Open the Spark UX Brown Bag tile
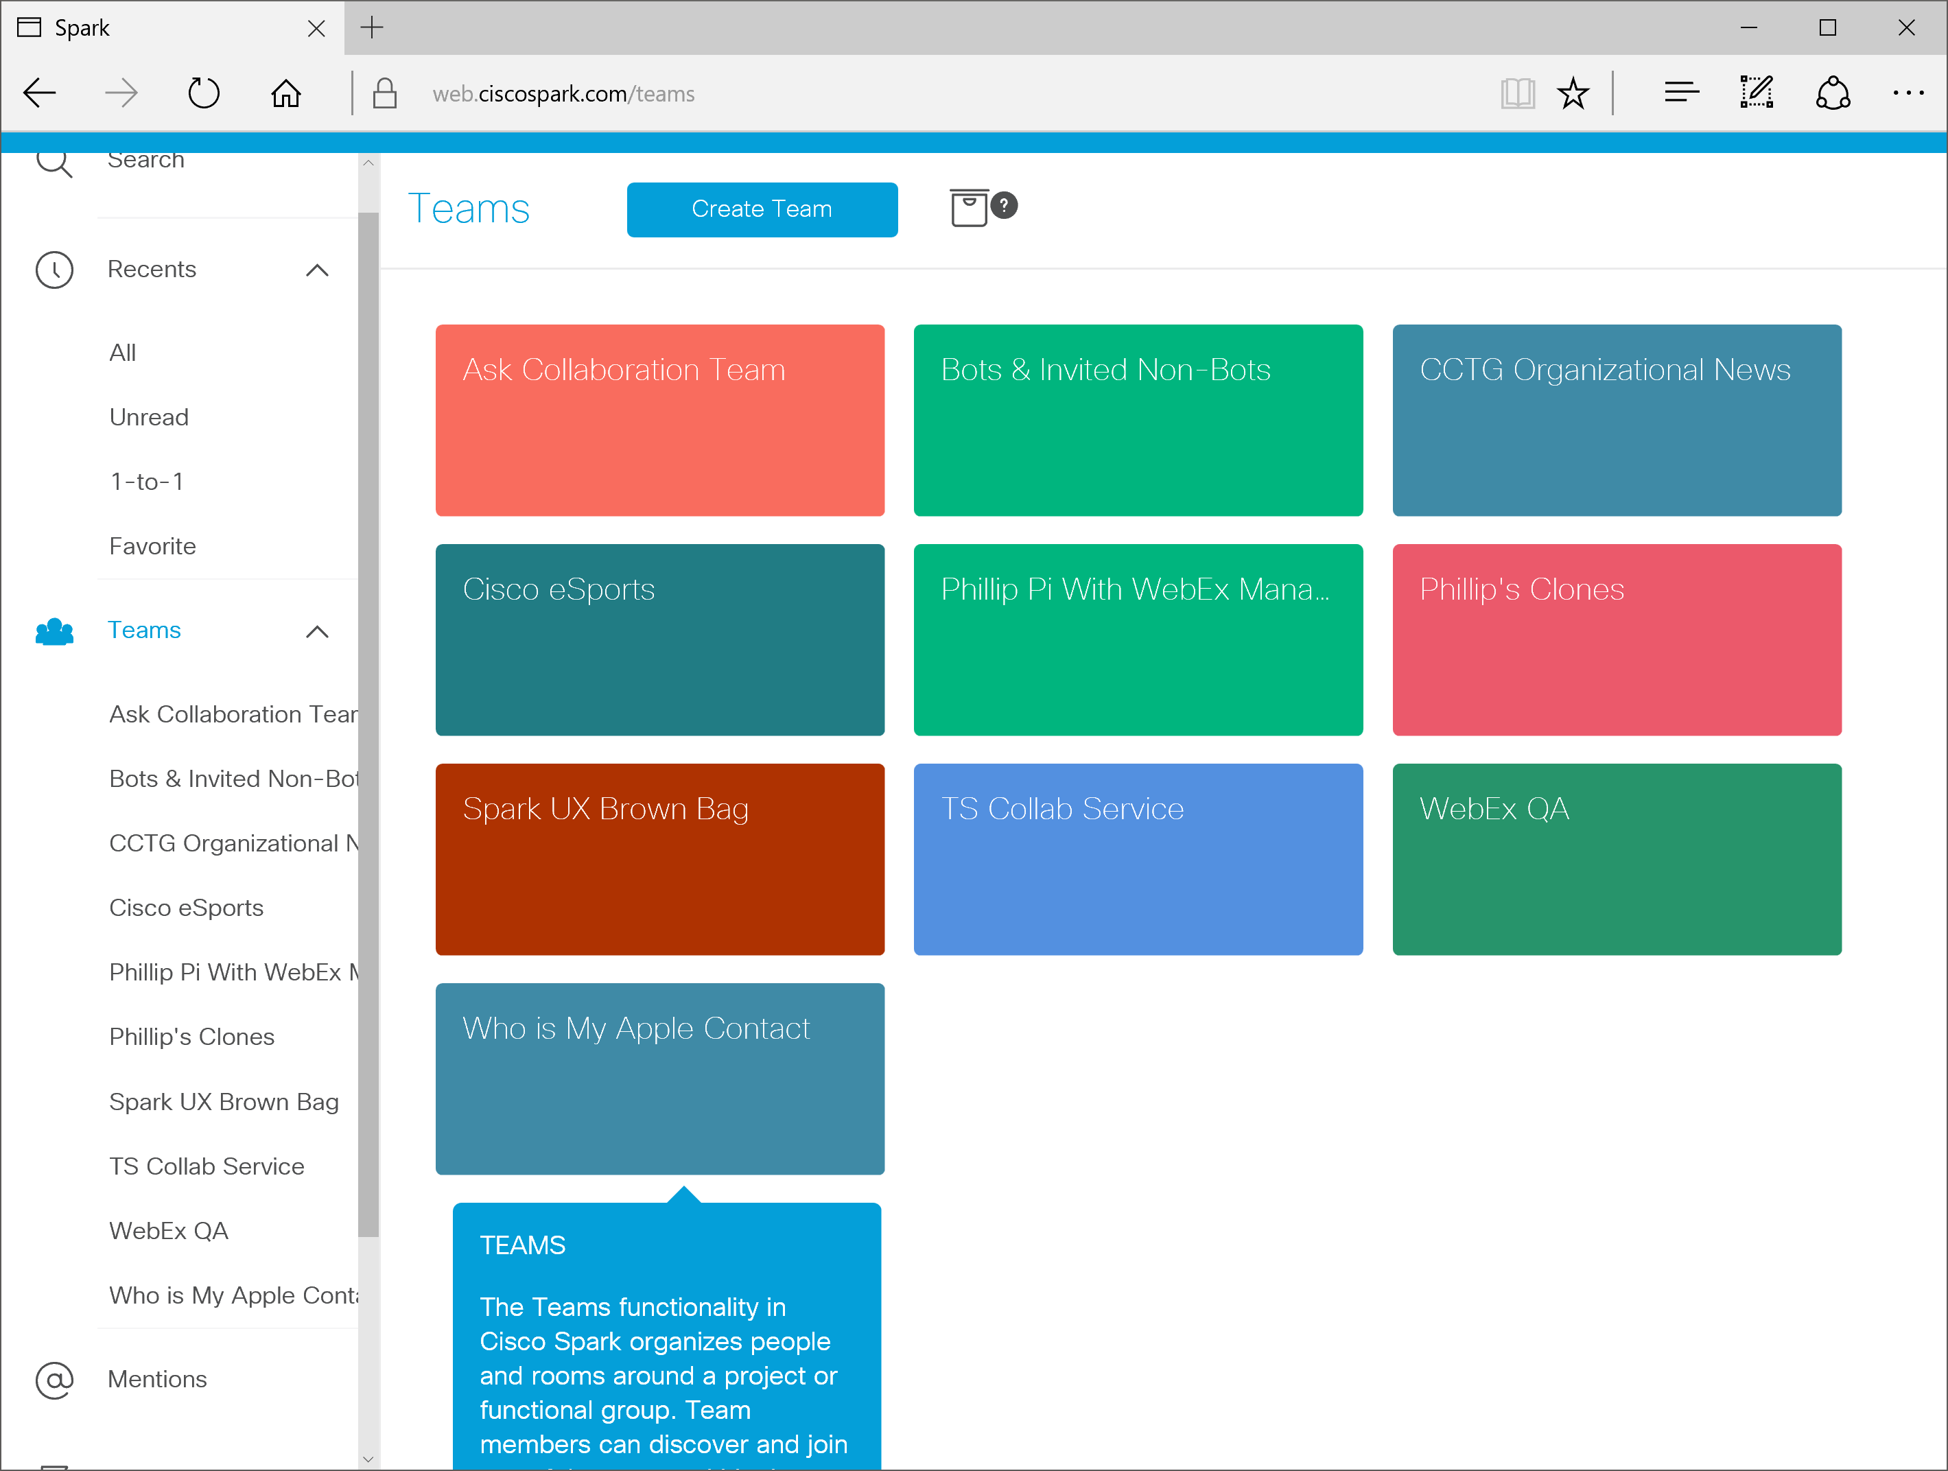 (659, 859)
